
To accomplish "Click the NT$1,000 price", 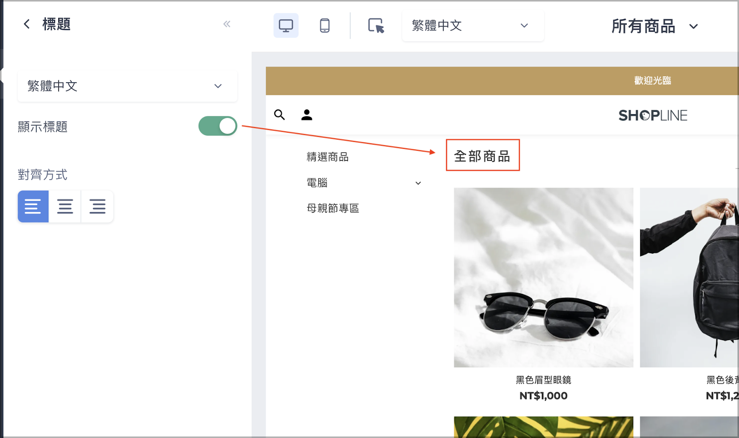I will (x=544, y=396).
